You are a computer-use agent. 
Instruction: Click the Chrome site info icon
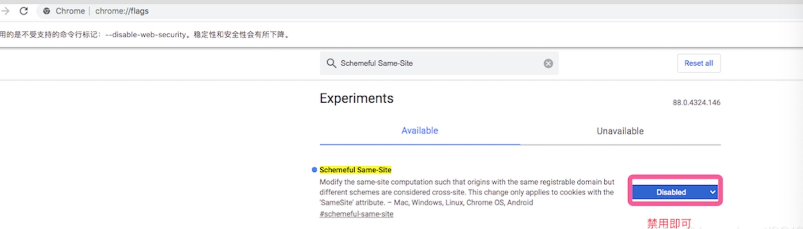coord(46,11)
